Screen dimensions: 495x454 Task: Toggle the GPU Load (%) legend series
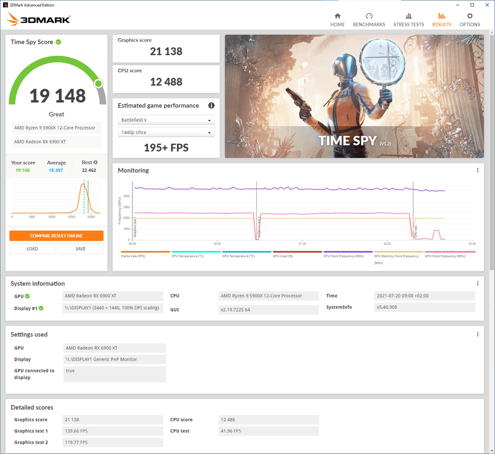(x=297, y=255)
